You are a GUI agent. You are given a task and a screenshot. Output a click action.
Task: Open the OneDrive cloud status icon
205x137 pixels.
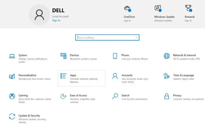[x=127, y=9]
